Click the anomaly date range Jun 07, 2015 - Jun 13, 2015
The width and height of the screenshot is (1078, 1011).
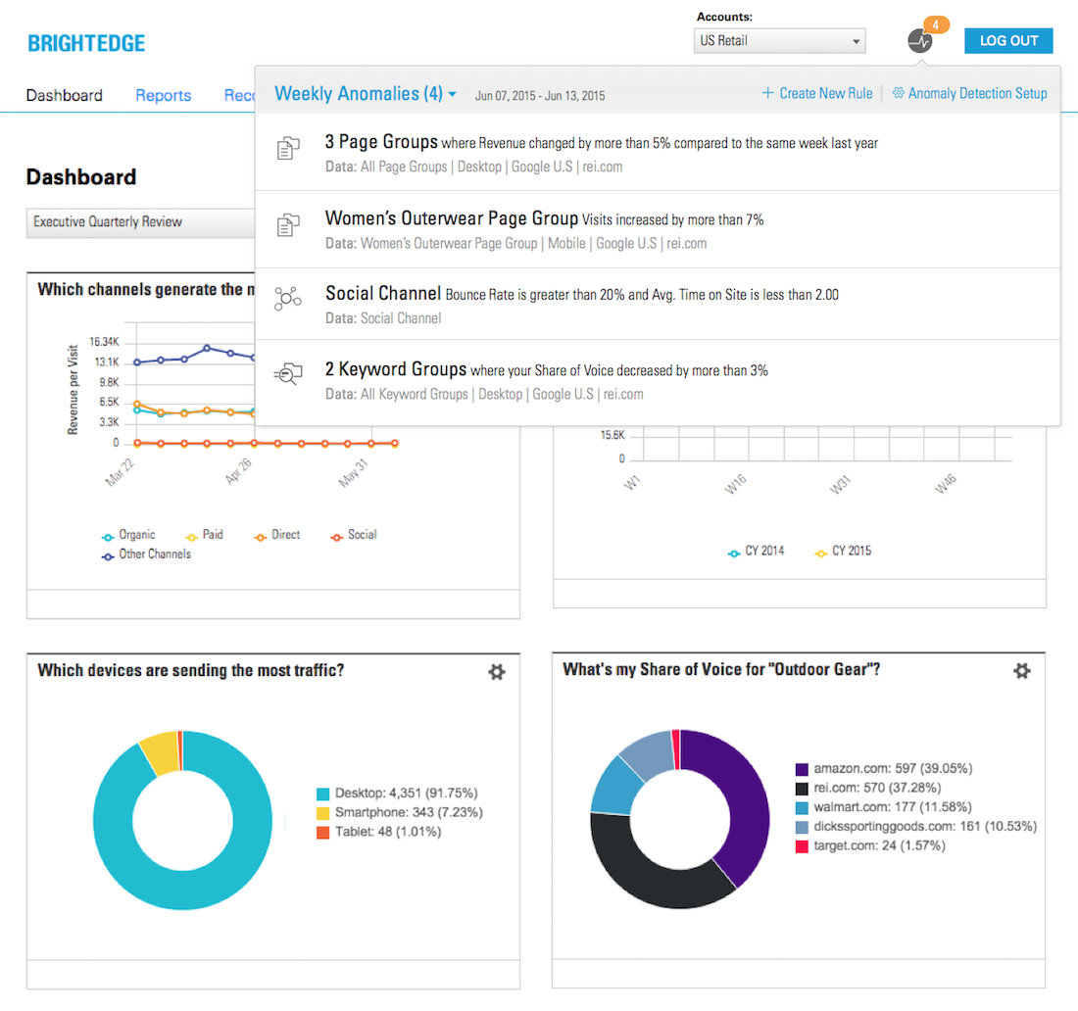click(540, 96)
